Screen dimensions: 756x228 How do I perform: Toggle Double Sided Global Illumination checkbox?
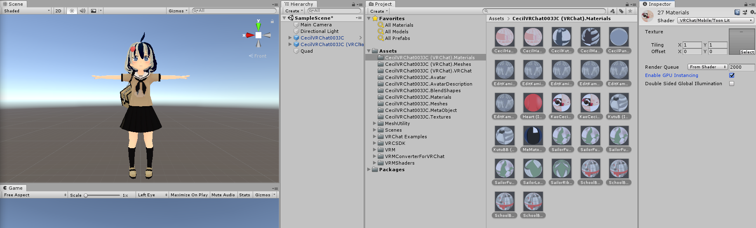coord(732,84)
